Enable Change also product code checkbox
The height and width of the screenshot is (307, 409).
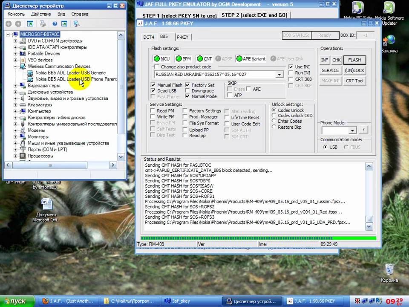156,67
